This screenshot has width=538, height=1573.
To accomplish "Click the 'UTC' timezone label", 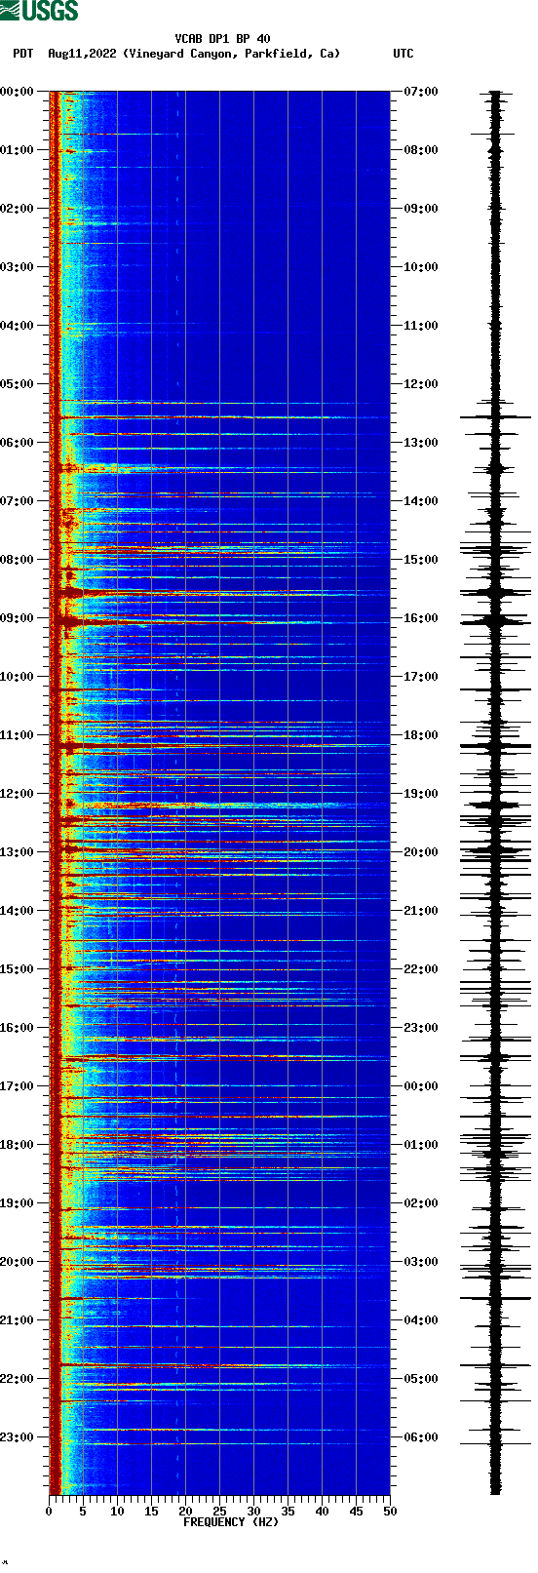I will (403, 54).
